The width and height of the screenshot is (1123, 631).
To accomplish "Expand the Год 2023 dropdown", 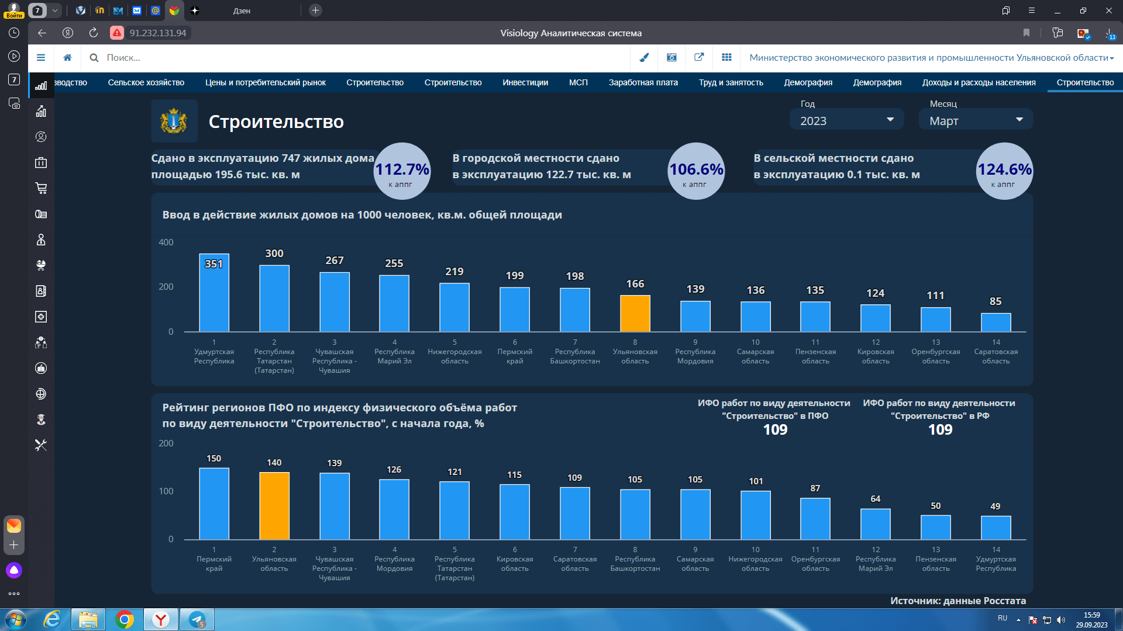I will 846,120.
